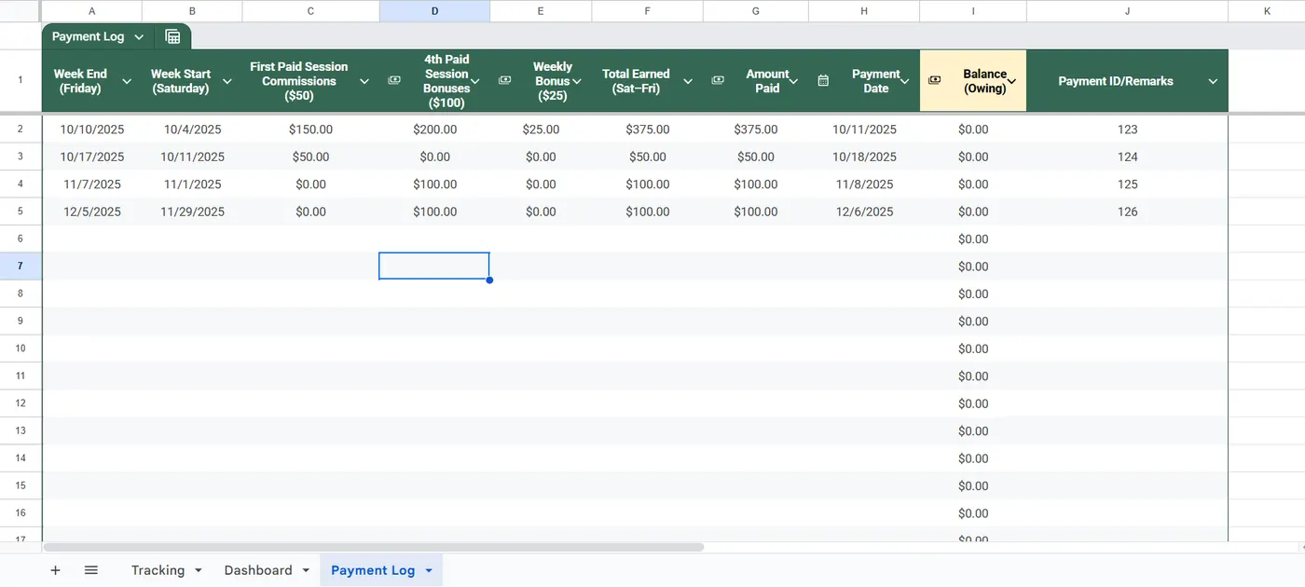Open the all sheets list icon

pyautogui.click(x=91, y=570)
